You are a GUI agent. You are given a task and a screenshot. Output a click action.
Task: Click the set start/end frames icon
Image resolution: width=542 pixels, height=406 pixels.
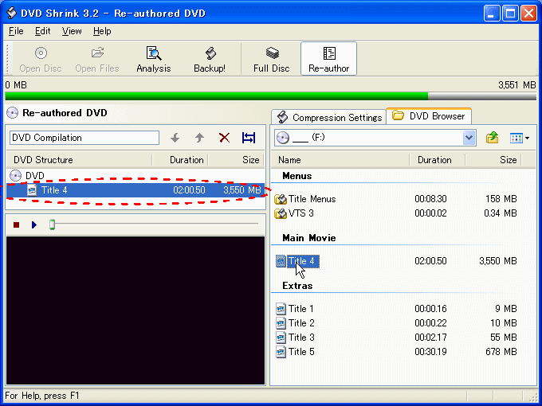point(249,138)
